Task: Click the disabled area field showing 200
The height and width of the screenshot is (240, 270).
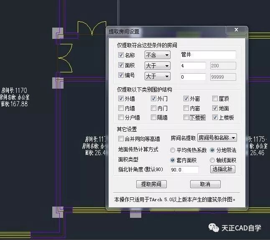Action: pyautogui.click(x=223, y=66)
